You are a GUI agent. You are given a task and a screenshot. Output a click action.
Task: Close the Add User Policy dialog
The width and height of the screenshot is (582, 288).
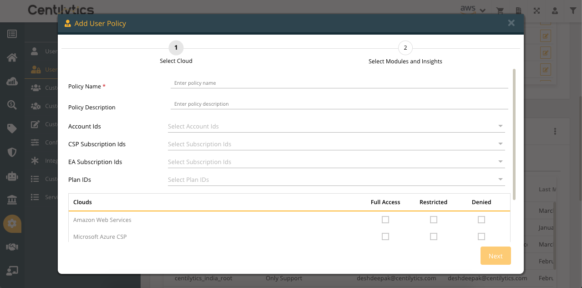pos(511,23)
